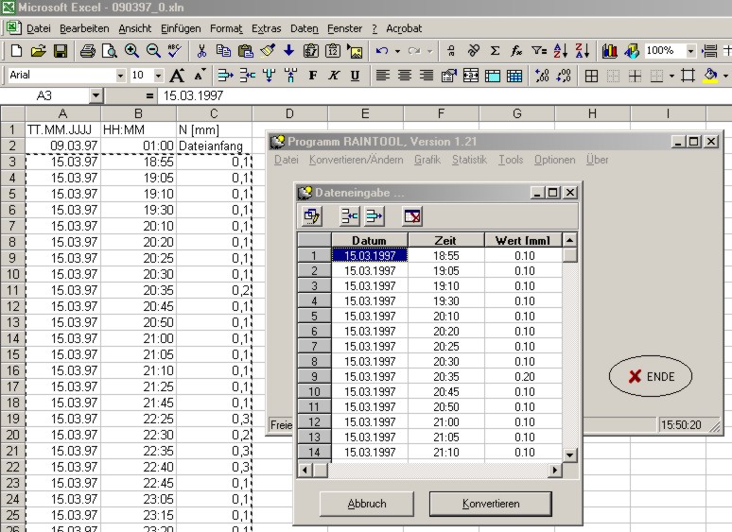732x532 pixels.
Task: Expand the fill color dropdown arrow
Action: [725, 76]
